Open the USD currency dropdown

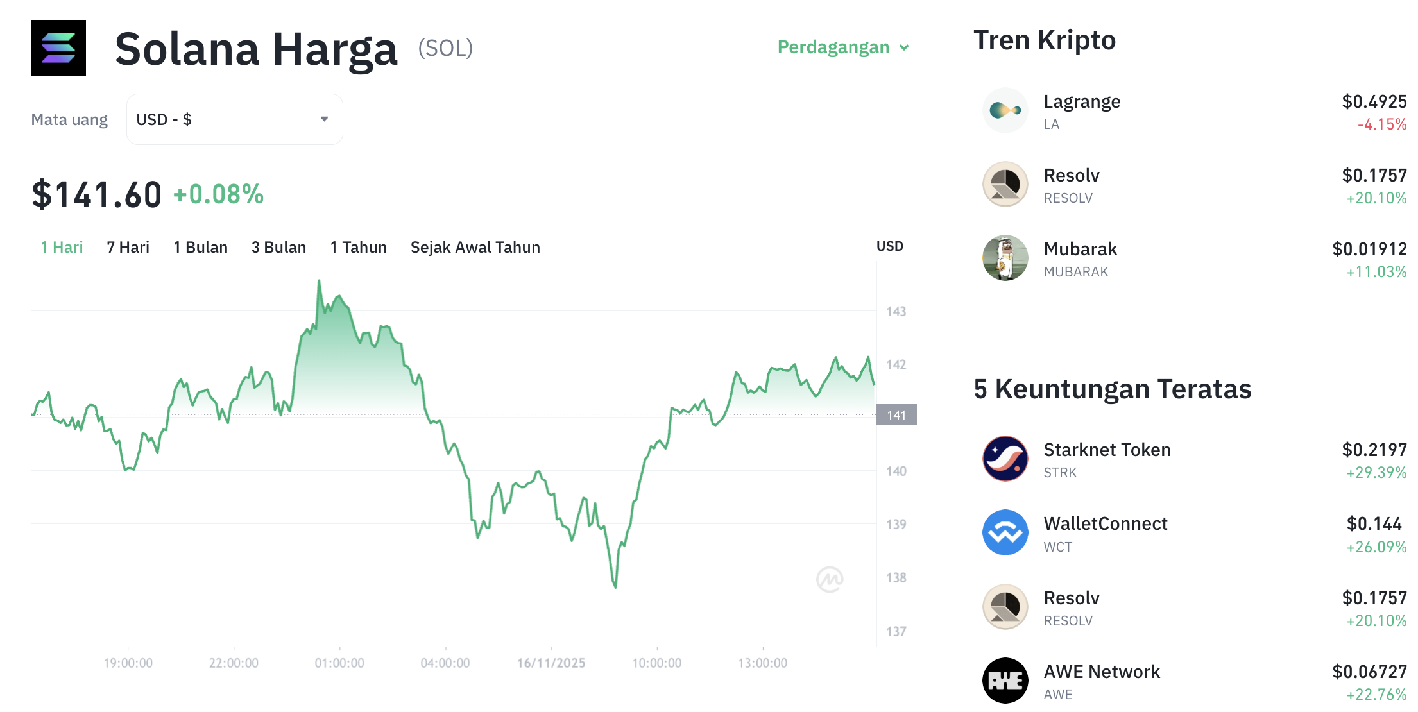(x=234, y=119)
